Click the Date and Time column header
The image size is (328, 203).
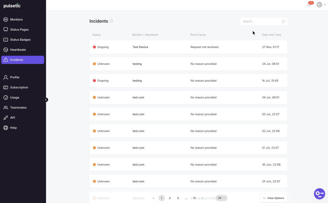point(272,35)
